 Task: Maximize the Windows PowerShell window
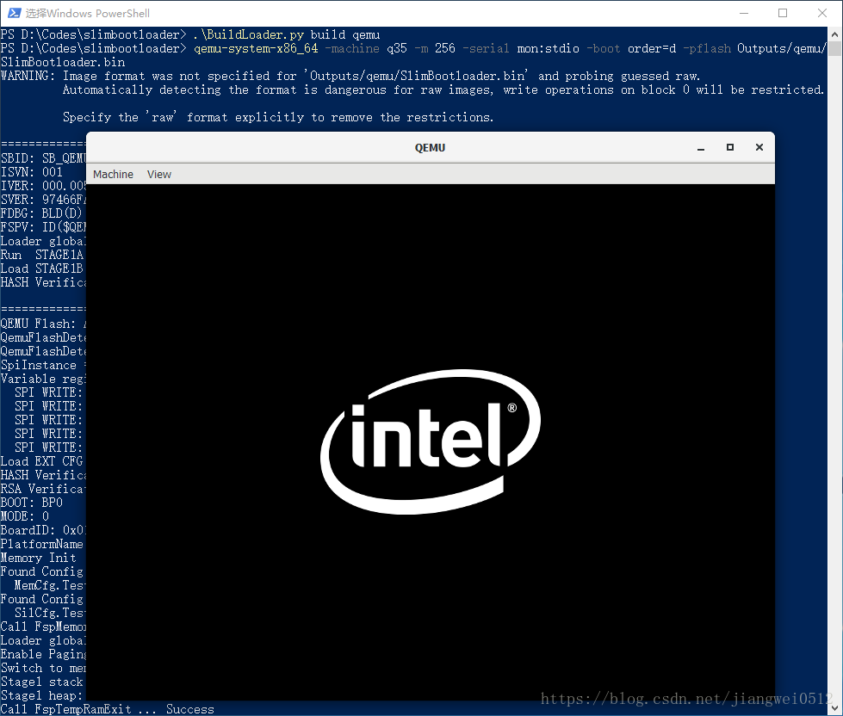(783, 13)
